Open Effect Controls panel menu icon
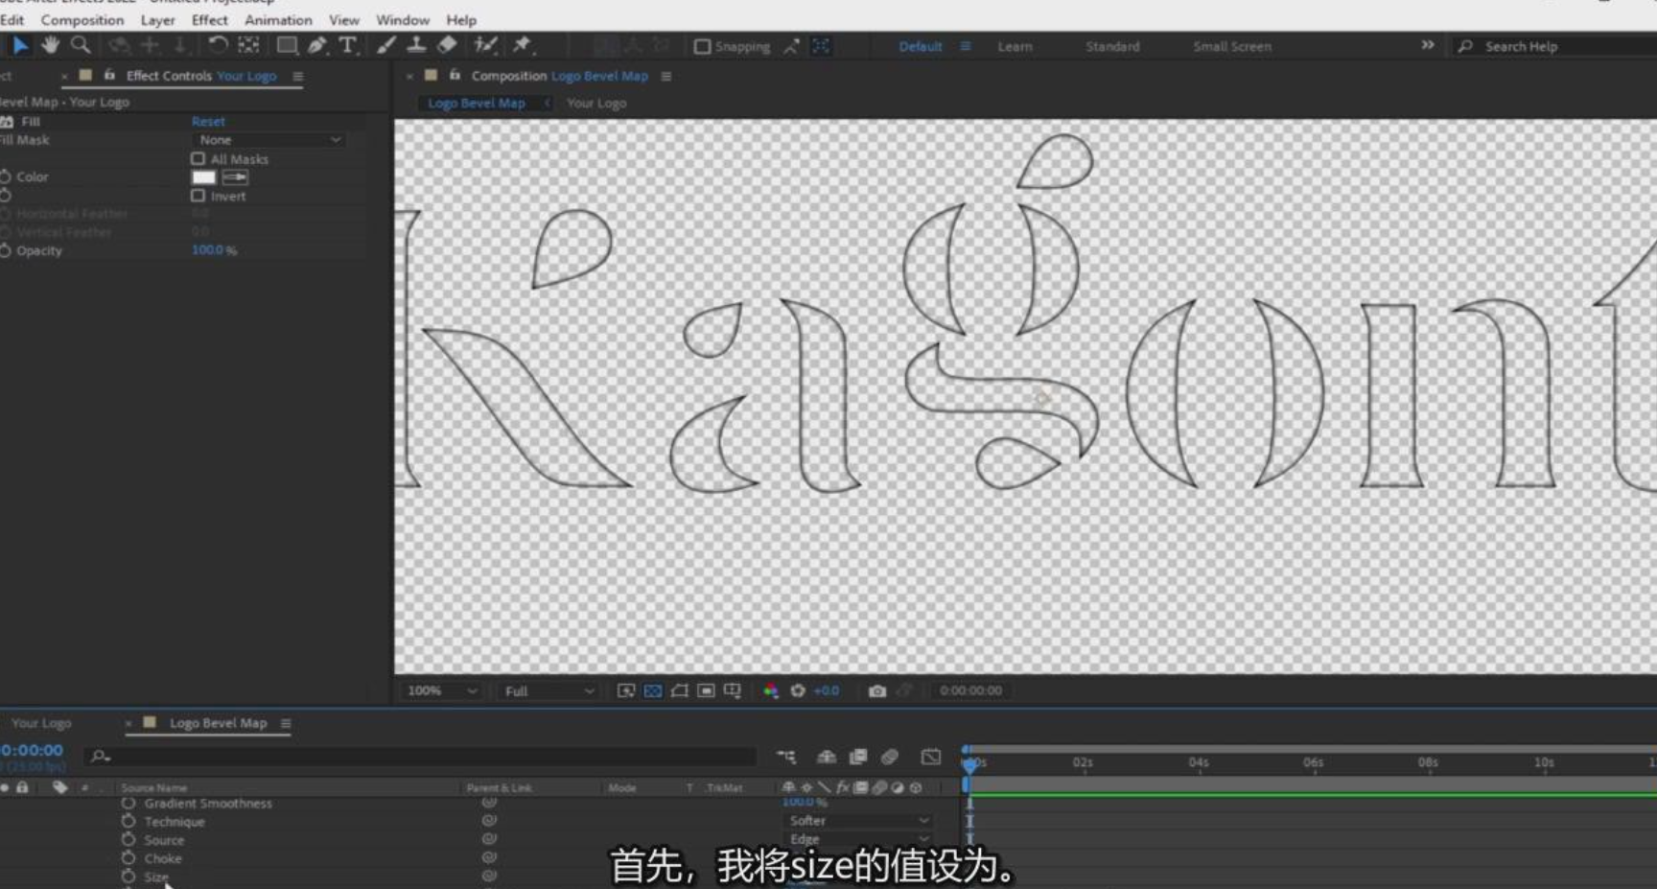 click(298, 76)
